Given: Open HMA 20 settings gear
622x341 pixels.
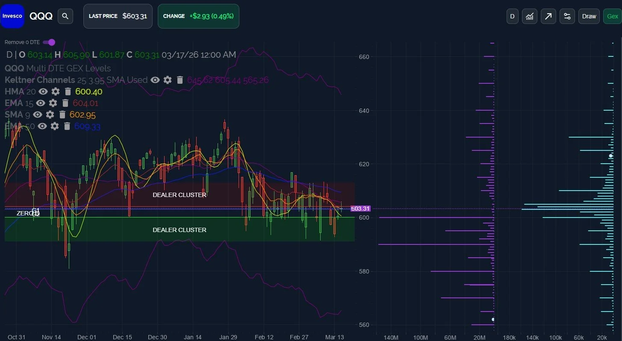Looking at the screenshot, I should (x=55, y=91).
